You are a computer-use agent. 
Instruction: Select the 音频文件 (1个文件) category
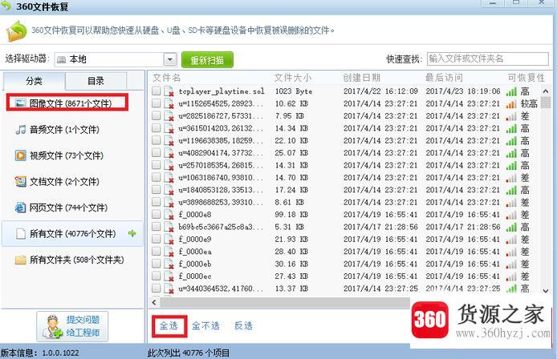coord(57,130)
